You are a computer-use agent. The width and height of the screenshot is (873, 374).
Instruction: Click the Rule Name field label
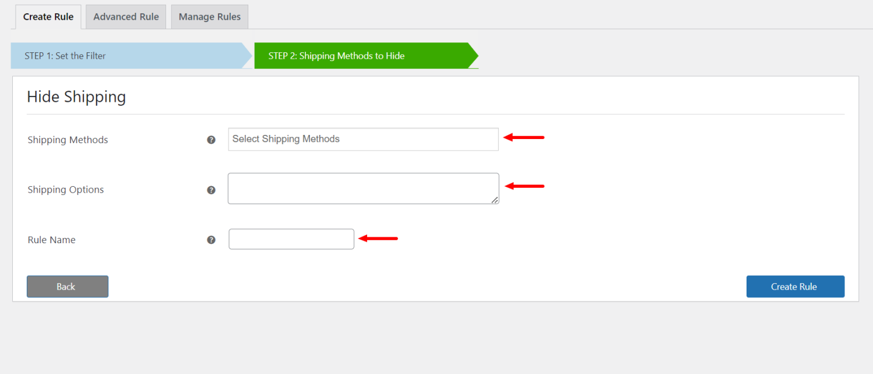click(x=51, y=239)
